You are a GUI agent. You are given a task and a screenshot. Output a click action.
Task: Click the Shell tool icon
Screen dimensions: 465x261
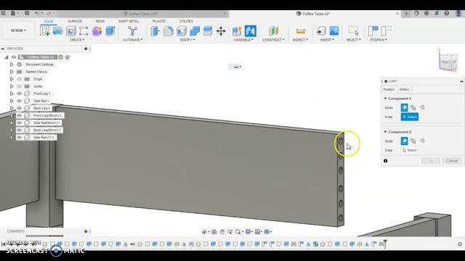click(182, 30)
